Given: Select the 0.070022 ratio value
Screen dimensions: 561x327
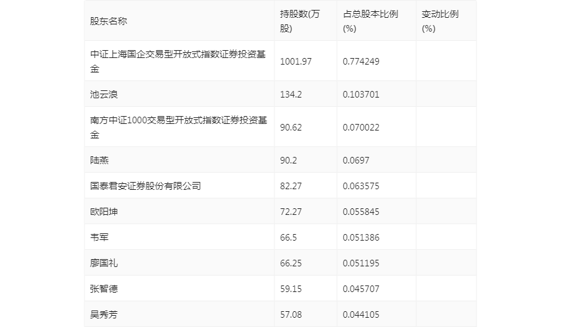Looking at the screenshot, I should [x=360, y=127].
